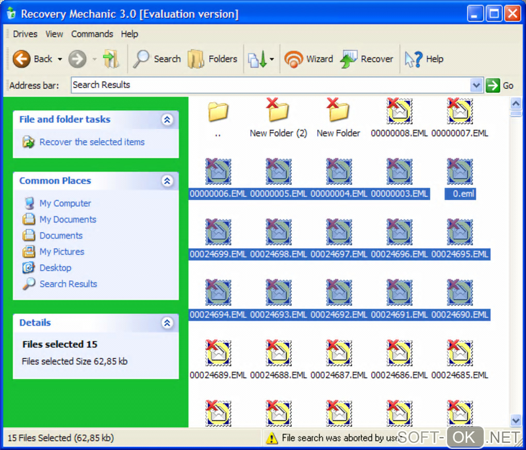Viewport: 526px width, 450px height.
Task: Select the 00024687.EML file icon
Action: 339,352
